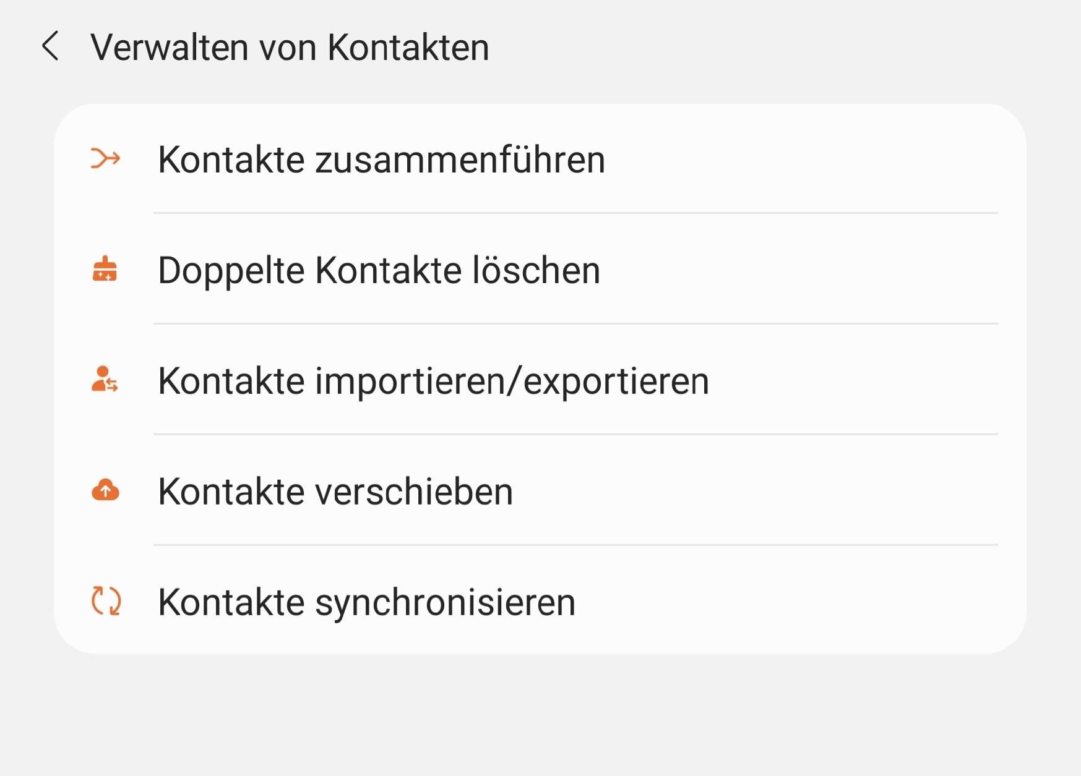Tap the word Verwalten in the header
The image size is (1081, 776).
(170, 47)
